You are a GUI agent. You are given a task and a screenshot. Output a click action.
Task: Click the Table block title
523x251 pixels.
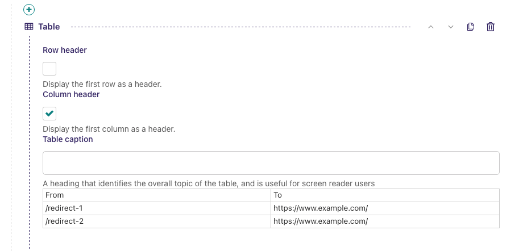pyautogui.click(x=49, y=27)
